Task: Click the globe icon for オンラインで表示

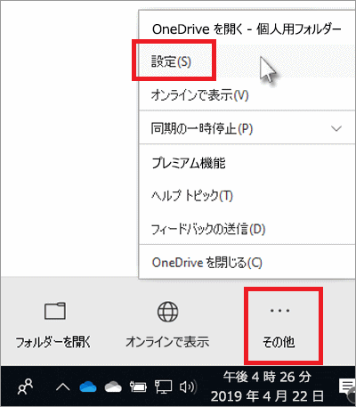Action: 168,312
